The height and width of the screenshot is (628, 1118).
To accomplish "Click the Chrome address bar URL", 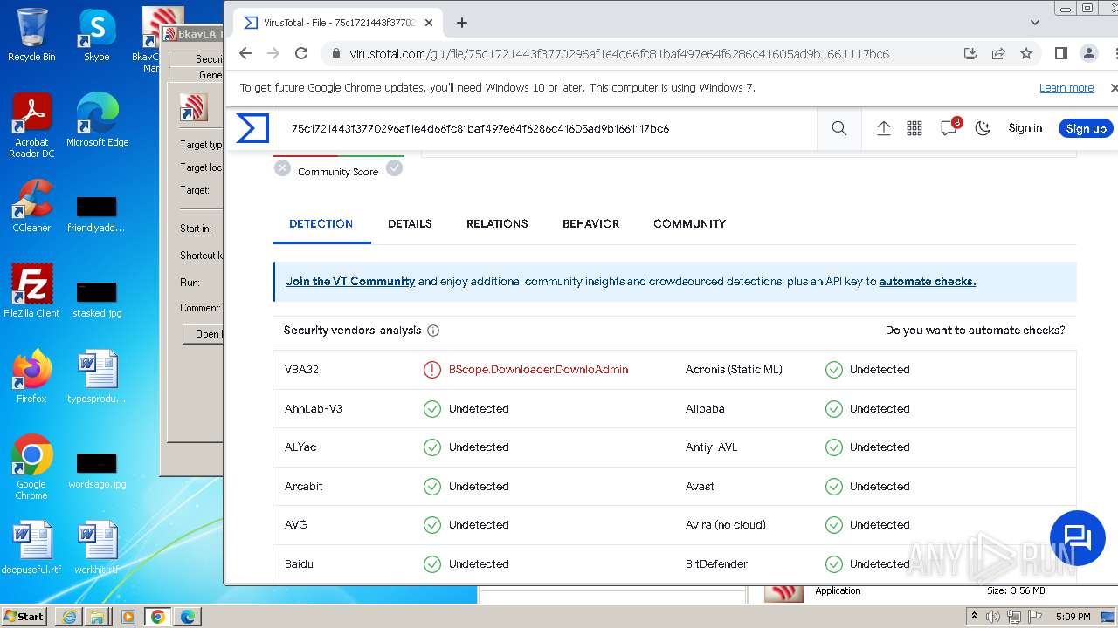I will (619, 54).
